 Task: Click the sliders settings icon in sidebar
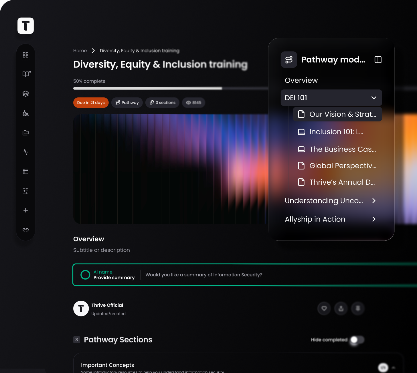(25, 191)
